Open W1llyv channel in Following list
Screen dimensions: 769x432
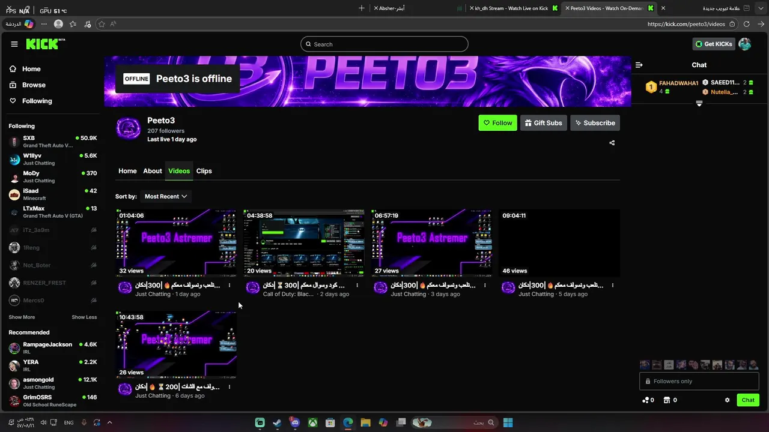tap(53, 159)
